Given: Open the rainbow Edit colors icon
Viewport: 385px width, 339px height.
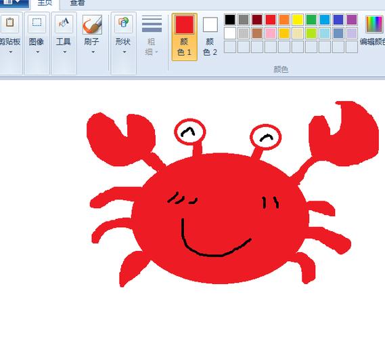Looking at the screenshot, I should [x=374, y=24].
